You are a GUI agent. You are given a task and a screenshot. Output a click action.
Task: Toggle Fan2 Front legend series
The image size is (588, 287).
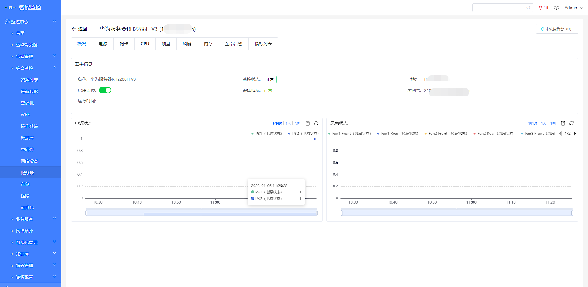[x=446, y=134]
